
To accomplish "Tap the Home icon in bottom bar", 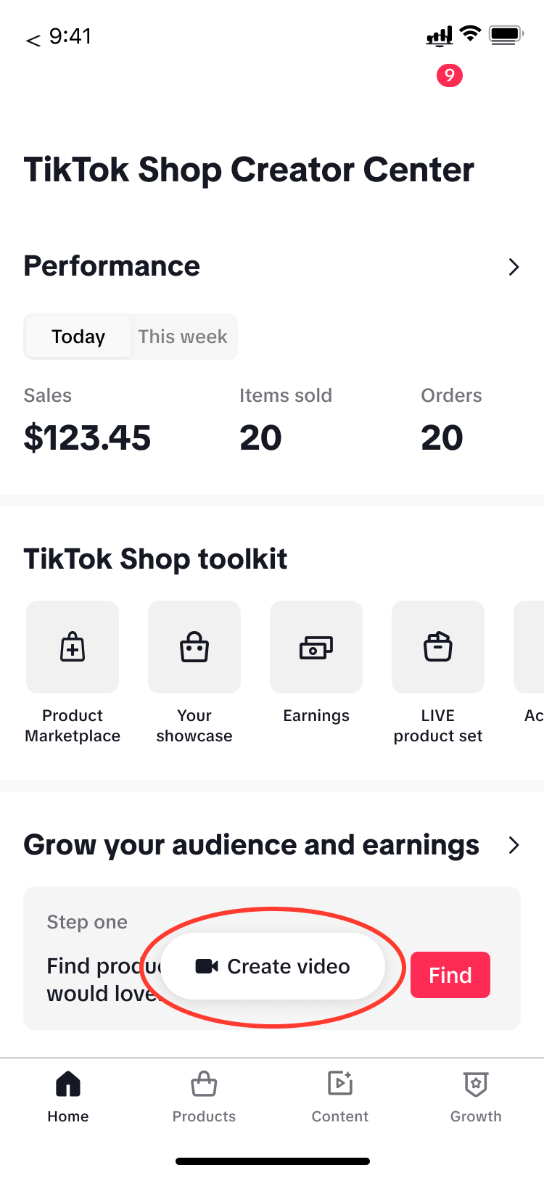I will tap(68, 1084).
